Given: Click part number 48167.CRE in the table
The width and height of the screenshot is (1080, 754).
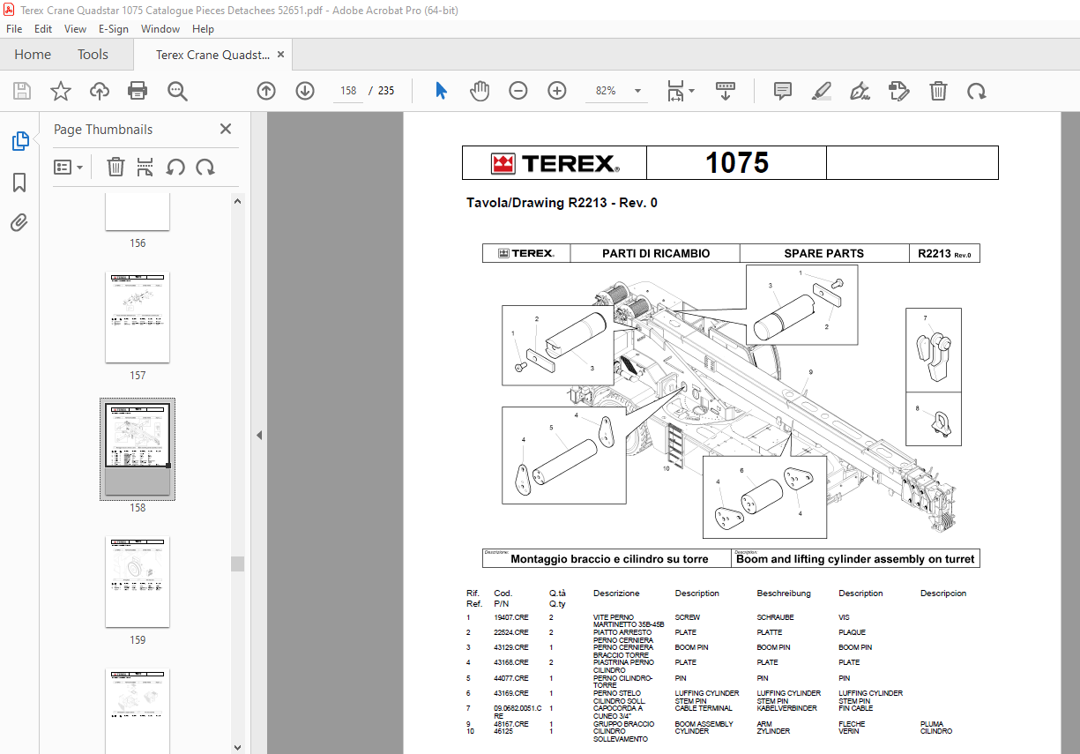Looking at the screenshot, I should tap(511, 724).
